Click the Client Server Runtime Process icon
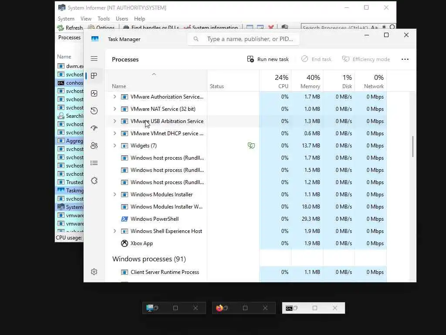Viewport: 446px width, 335px height. [125, 272]
